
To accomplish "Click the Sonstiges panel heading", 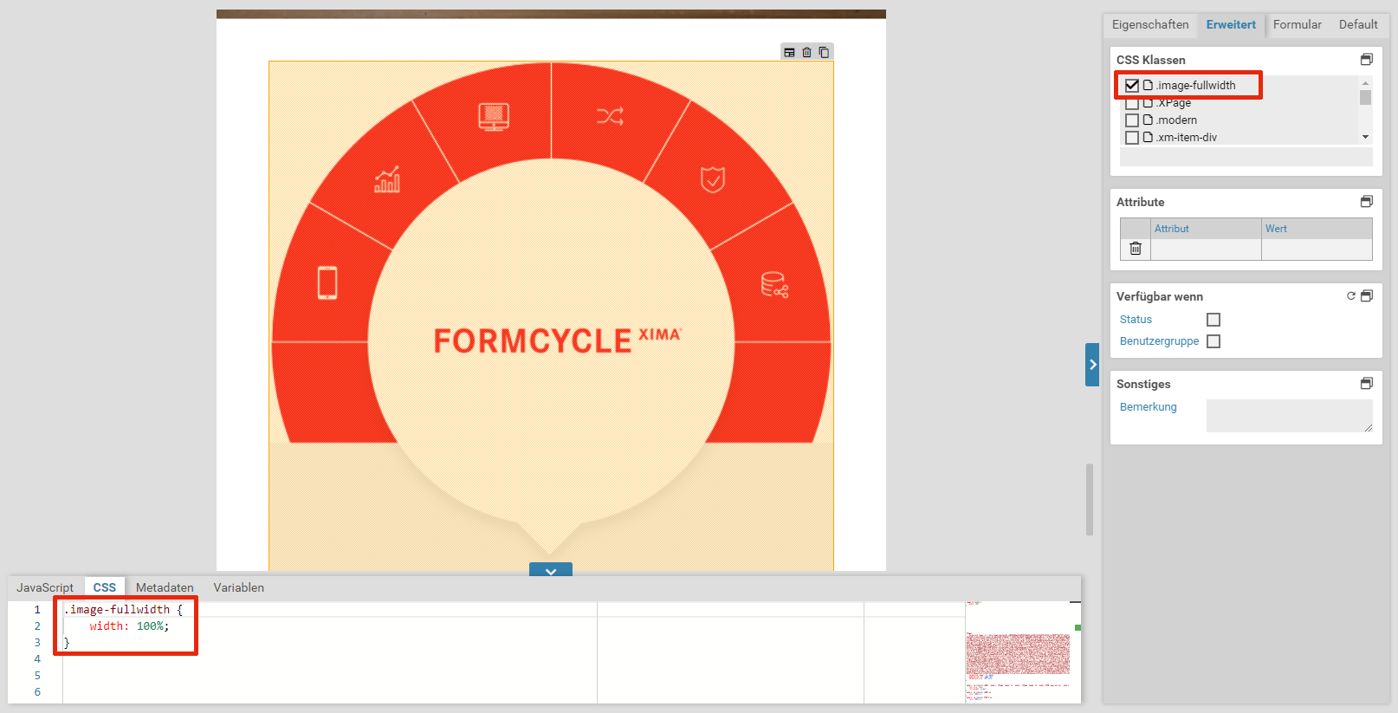I will point(1143,384).
